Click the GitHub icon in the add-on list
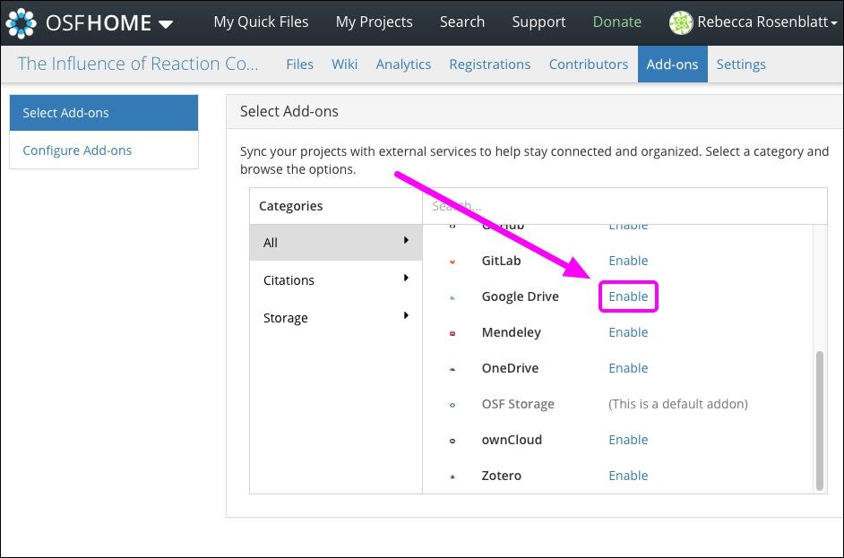The height and width of the screenshot is (558, 844). [x=452, y=225]
